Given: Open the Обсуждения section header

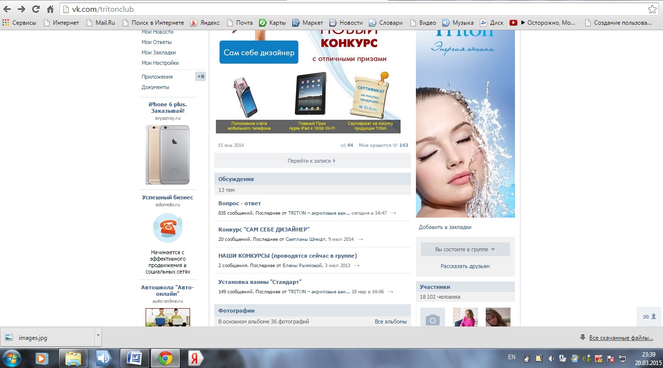Looking at the screenshot, I should [312, 179].
